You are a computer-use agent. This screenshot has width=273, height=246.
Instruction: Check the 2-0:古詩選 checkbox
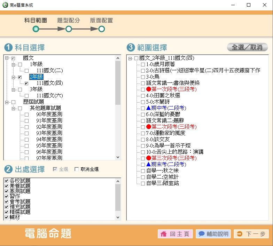tap(143, 71)
